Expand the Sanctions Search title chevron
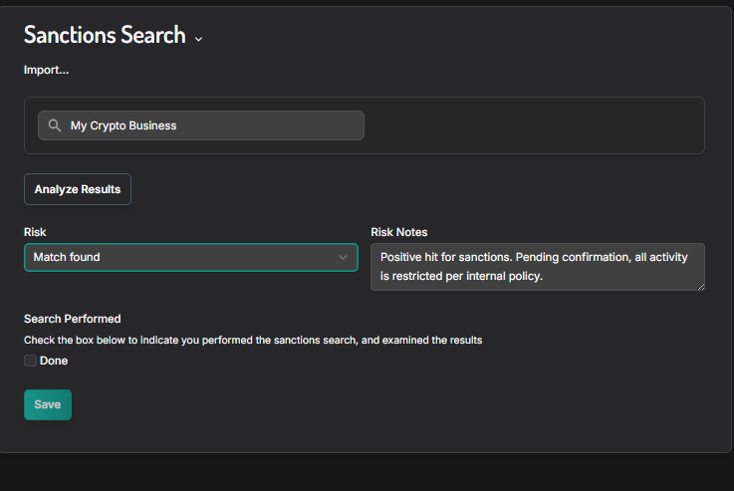 point(198,39)
